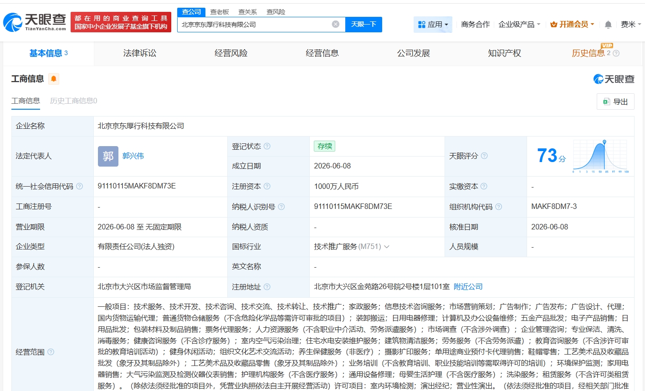Click the 天眼评分 distribution chart
The height and width of the screenshot is (391, 645).
point(600,156)
